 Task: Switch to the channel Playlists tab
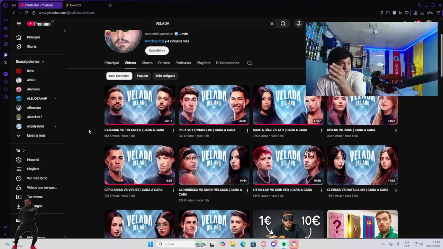click(x=204, y=63)
